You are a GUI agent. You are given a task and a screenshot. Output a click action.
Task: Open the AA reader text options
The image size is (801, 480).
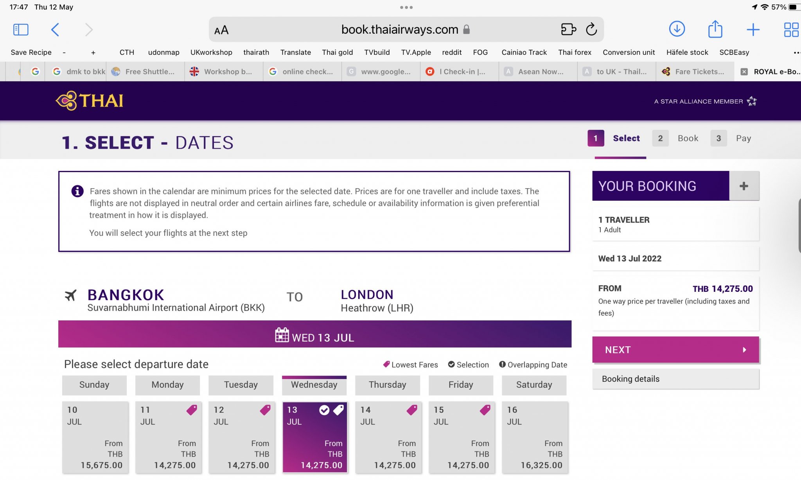point(221,30)
